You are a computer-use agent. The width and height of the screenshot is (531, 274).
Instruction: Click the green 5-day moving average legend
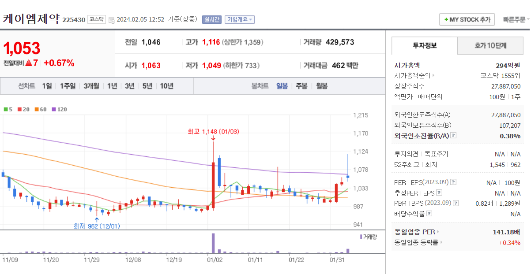coord(8,109)
